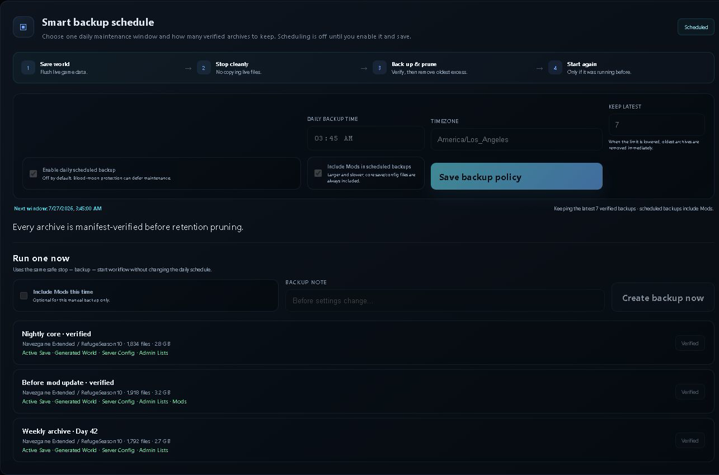
Task: Click 'Keeping the latest 7 verified backups' status text
Action: 633,209
